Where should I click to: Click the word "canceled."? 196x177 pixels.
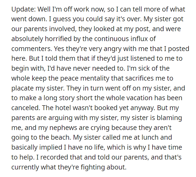(x=26, y=108)
